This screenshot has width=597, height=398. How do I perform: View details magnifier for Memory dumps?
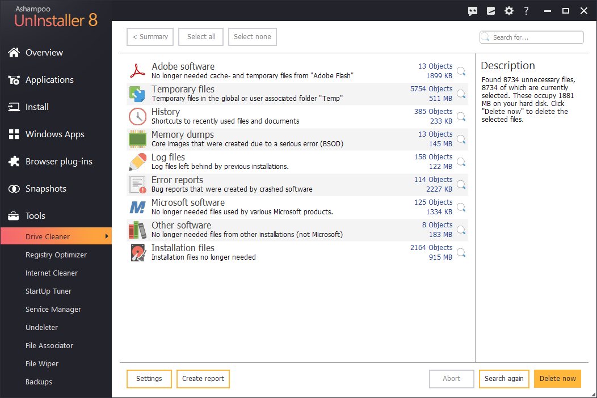pyautogui.click(x=461, y=139)
